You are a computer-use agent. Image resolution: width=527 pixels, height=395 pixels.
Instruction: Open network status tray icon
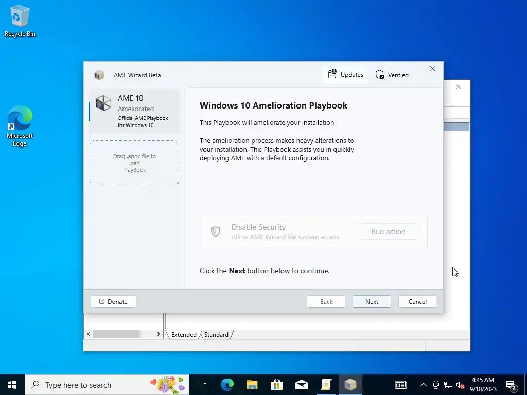click(448, 385)
